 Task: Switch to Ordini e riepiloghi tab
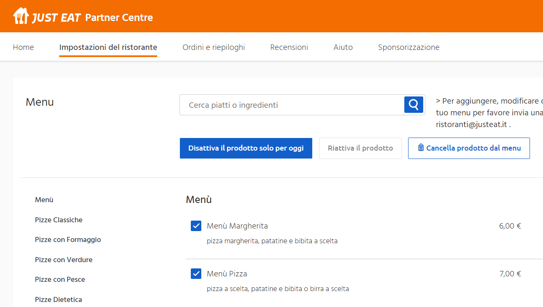click(x=214, y=47)
